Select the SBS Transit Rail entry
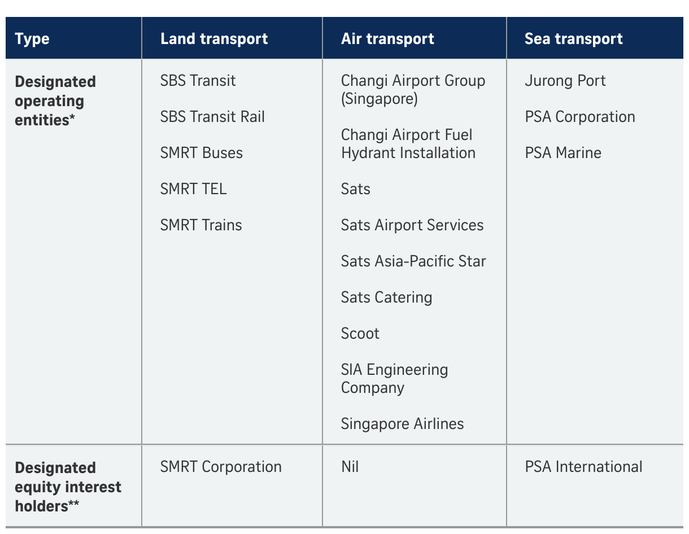The image size is (689, 534). point(212,117)
